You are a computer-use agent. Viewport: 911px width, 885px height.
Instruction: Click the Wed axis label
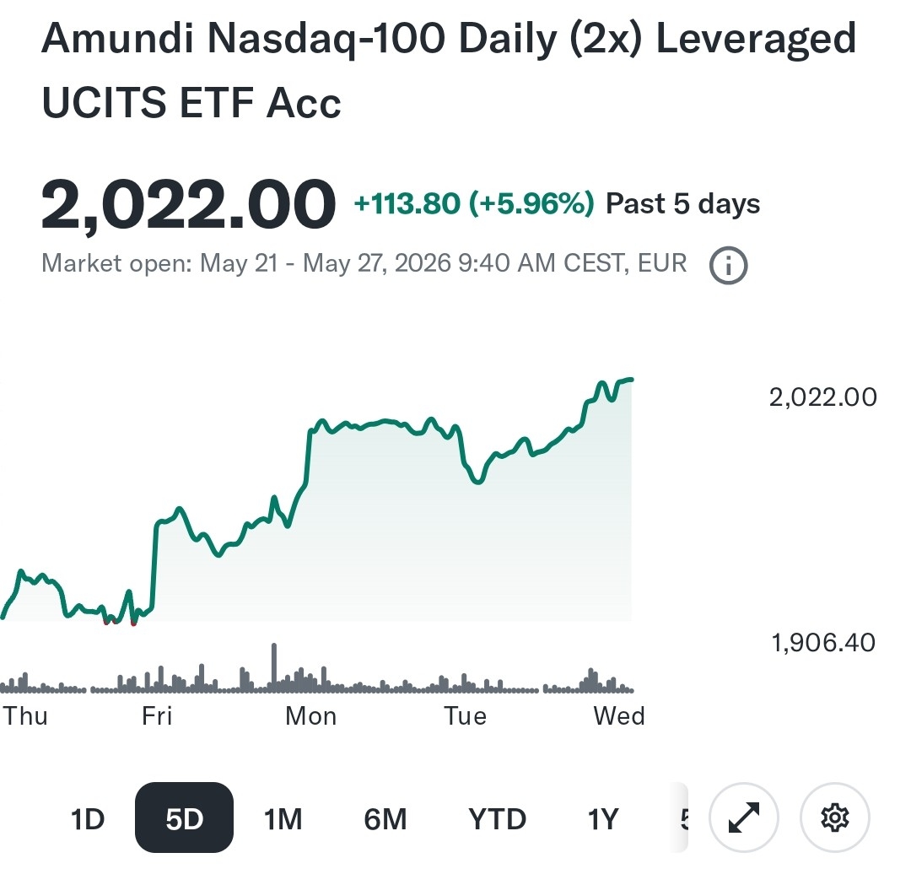619,716
